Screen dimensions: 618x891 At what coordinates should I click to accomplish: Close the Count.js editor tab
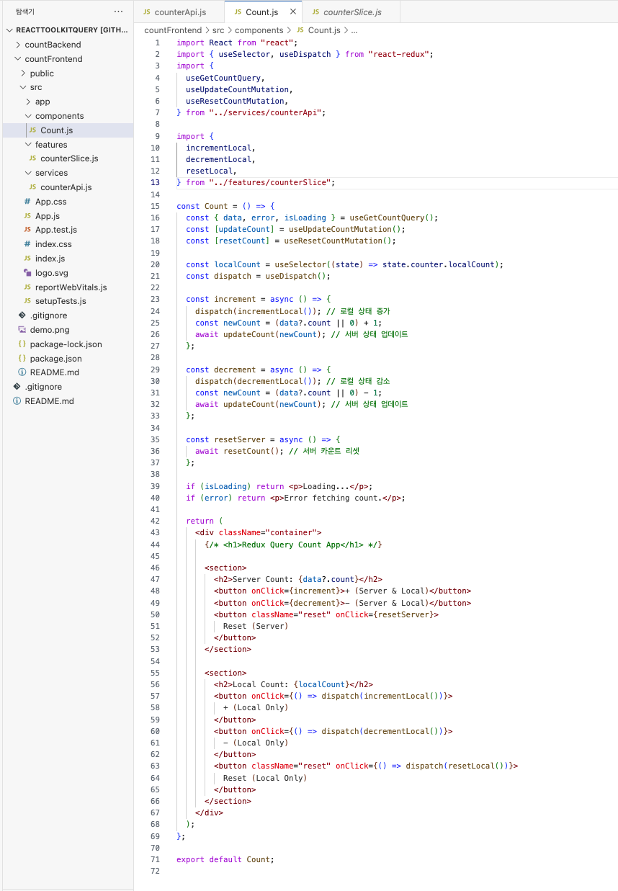click(x=292, y=12)
